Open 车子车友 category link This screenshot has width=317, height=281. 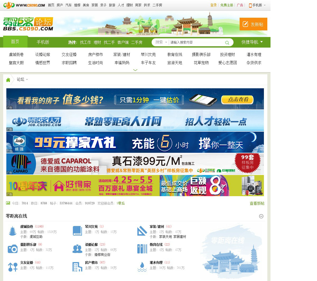(x=148, y=63)
